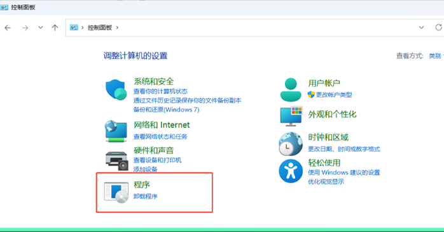Click 查看设备和打印机 link
Screen dimensions: 444x232
tap(157, 160)
